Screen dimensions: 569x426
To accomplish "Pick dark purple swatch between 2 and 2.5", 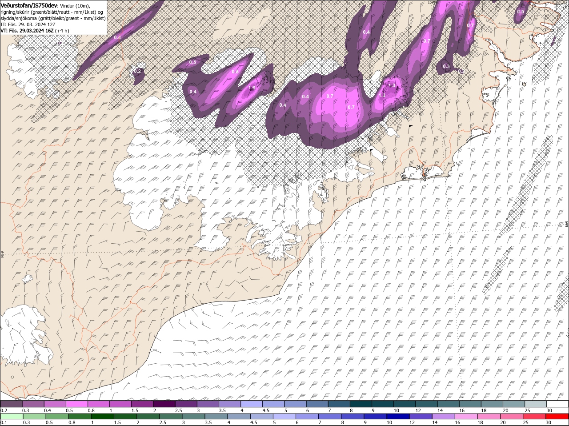I will coord(164,404).
